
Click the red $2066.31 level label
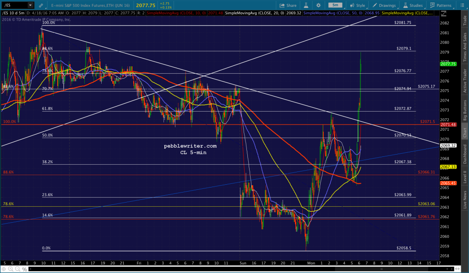[x=426, y=172]
